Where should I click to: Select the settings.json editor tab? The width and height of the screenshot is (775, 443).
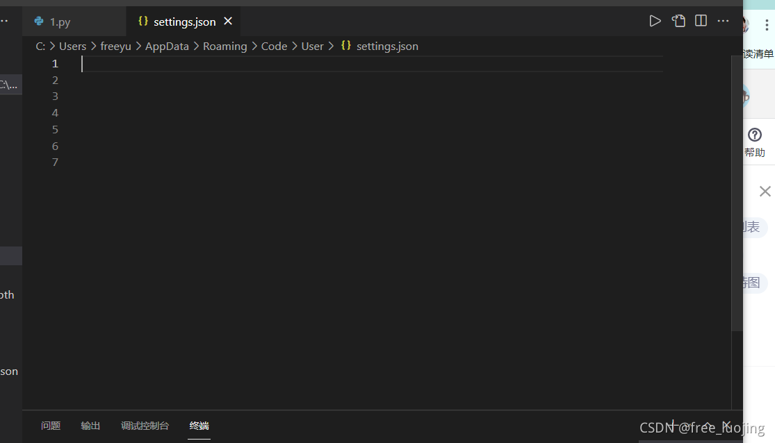[184, 22]
